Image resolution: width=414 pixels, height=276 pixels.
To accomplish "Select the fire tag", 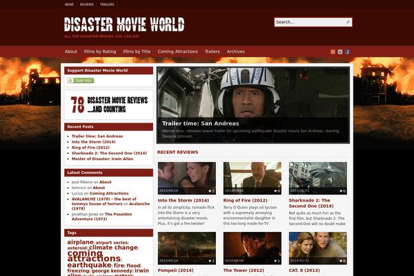I will coord(119,266).
